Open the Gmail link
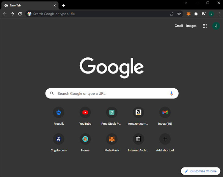Image resolution: width=223 pixels, height=177 pixels. [x=179, y=26]
